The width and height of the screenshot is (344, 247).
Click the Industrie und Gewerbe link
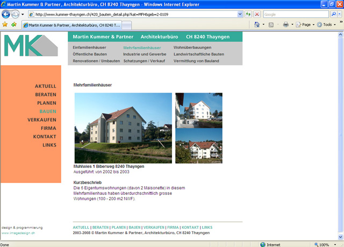pyautogui.click(x=145, y=54)
